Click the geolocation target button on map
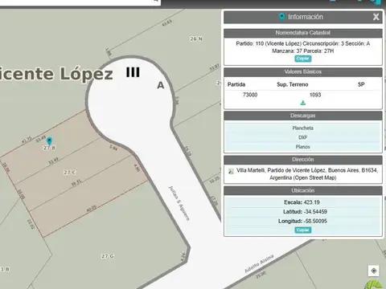The height and width of the screenshot is (289, 386). point(374,271)
